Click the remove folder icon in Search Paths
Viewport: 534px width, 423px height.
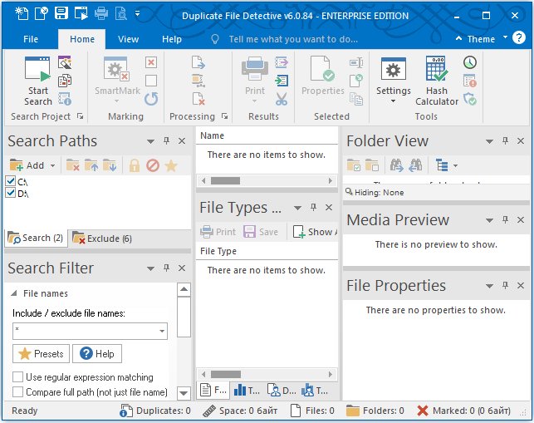click(x=72, y=165)
